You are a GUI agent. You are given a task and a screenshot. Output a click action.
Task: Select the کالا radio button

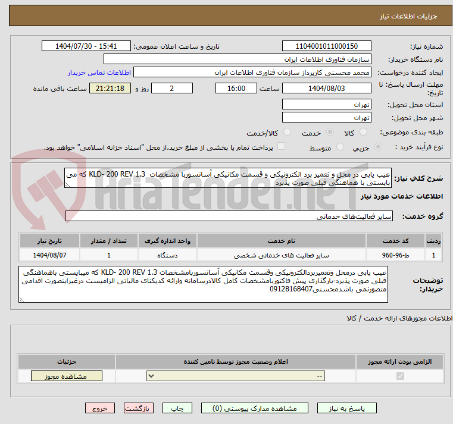[x=363, y=132]
